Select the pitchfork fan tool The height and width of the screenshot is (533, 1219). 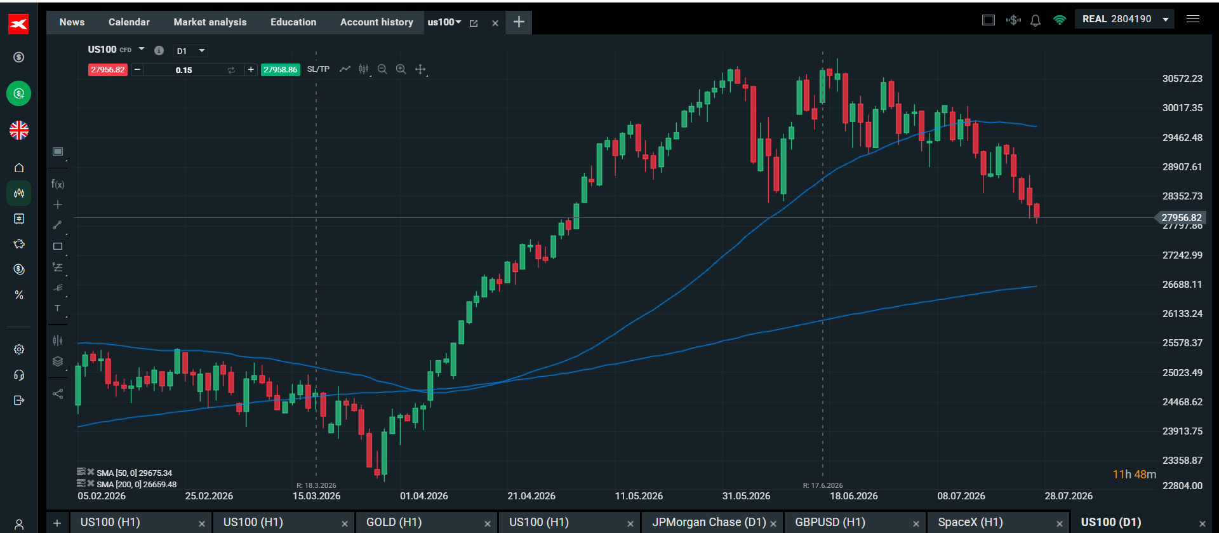coord(58,288)
